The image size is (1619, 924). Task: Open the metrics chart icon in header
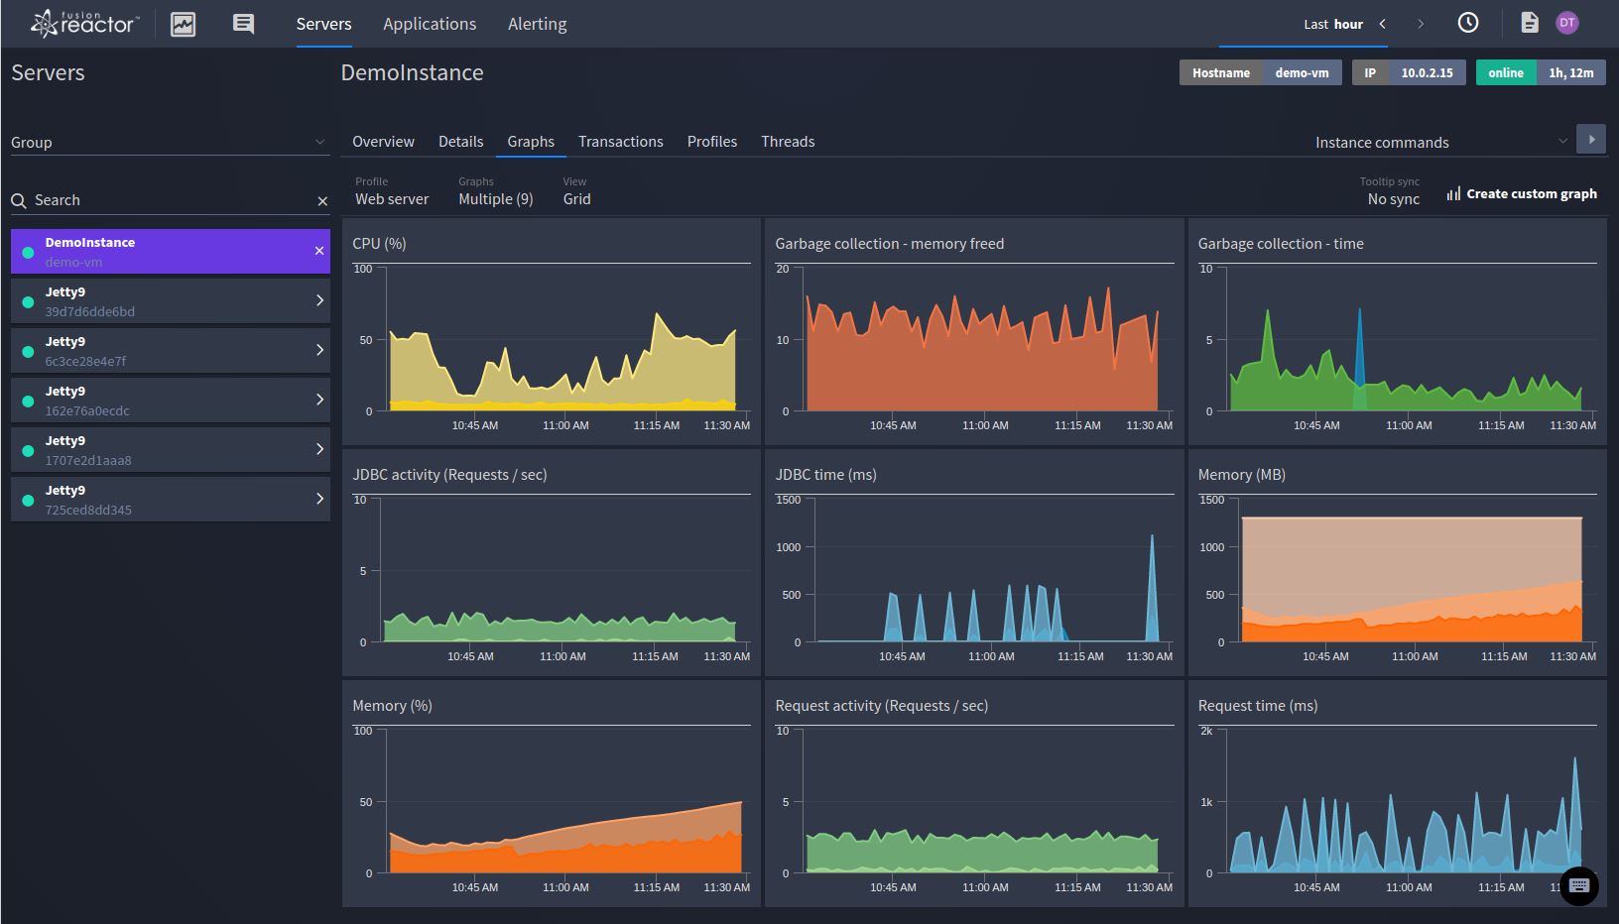(x=184, y=24)
